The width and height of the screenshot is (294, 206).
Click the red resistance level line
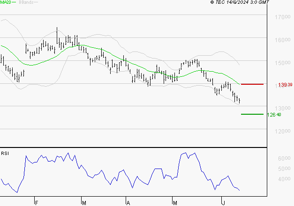click(x=252, y=84)
